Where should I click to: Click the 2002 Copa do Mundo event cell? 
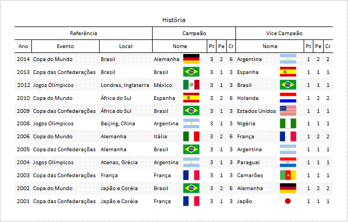pyautogui.click(x=52, y=189)
